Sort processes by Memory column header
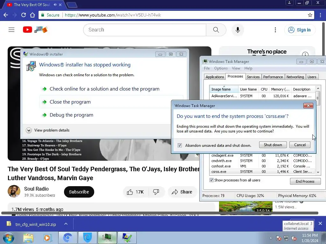 click(280, 89)
